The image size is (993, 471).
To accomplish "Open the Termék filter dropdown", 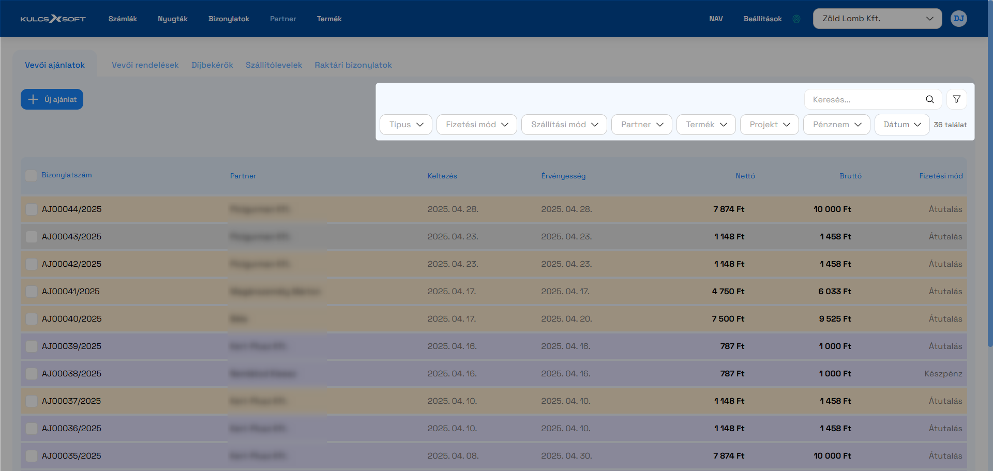I will tap(706, 125).
